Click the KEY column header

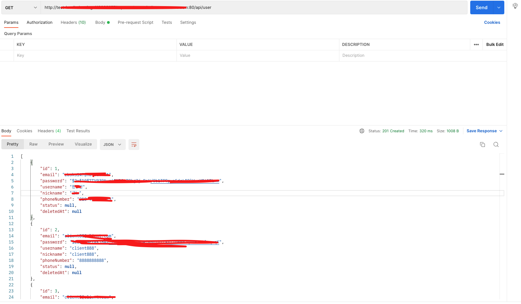(x=21, y=45)
